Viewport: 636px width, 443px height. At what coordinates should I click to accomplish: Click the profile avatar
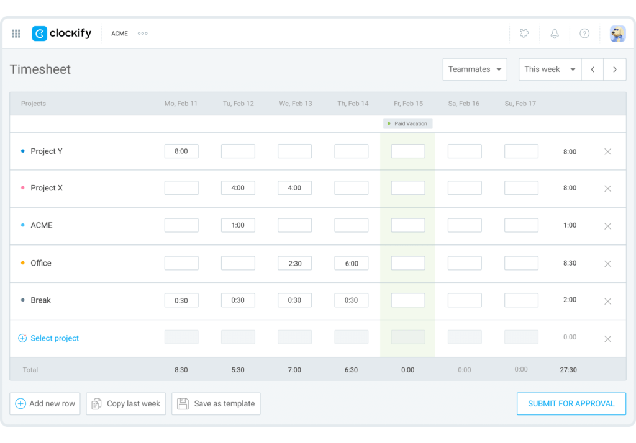coord(617,34)
